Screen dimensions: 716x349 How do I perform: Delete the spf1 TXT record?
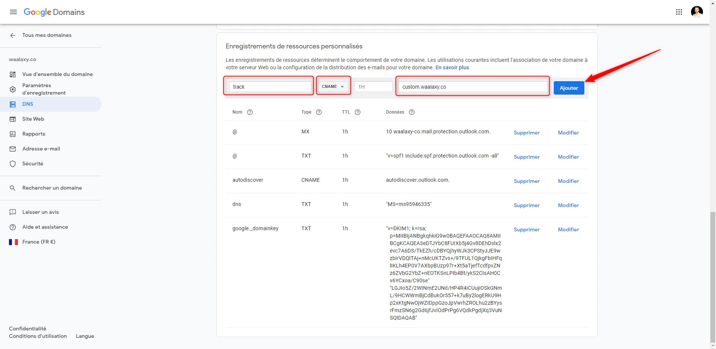527,157
